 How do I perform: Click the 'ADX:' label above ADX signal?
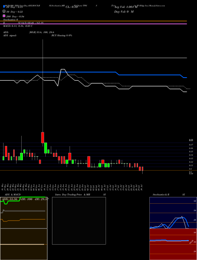pyautogui.click(x=6, y=32)
